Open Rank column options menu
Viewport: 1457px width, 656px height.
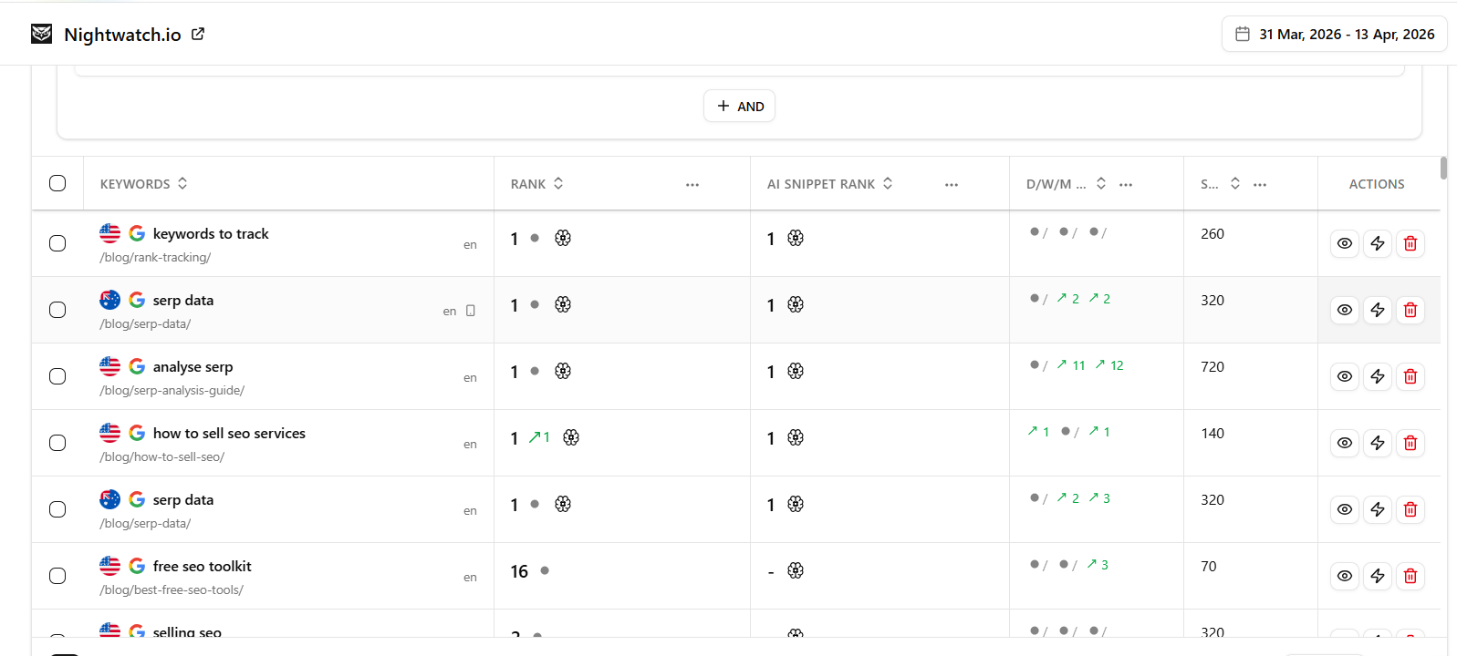tap(692, 184)
